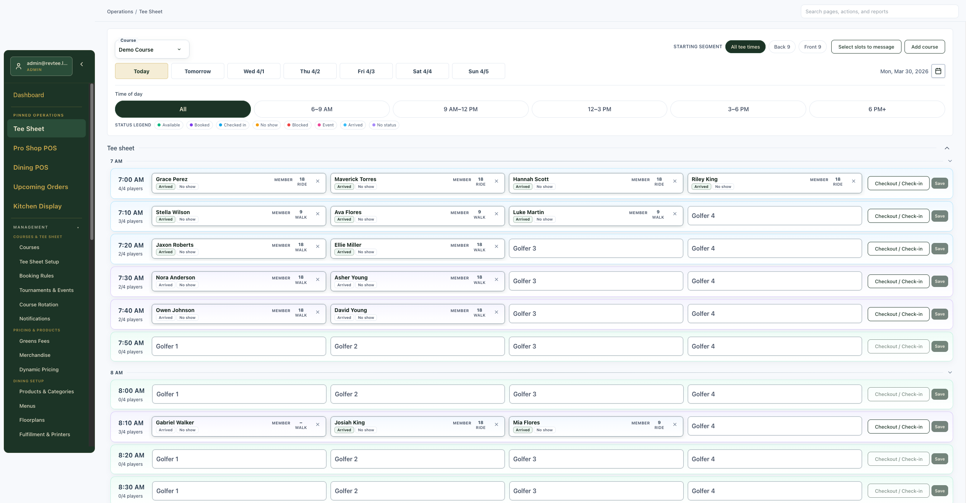Remove Mia Flores from the 8:10 AM slot

pyautogui.click(x=675, y=425)
